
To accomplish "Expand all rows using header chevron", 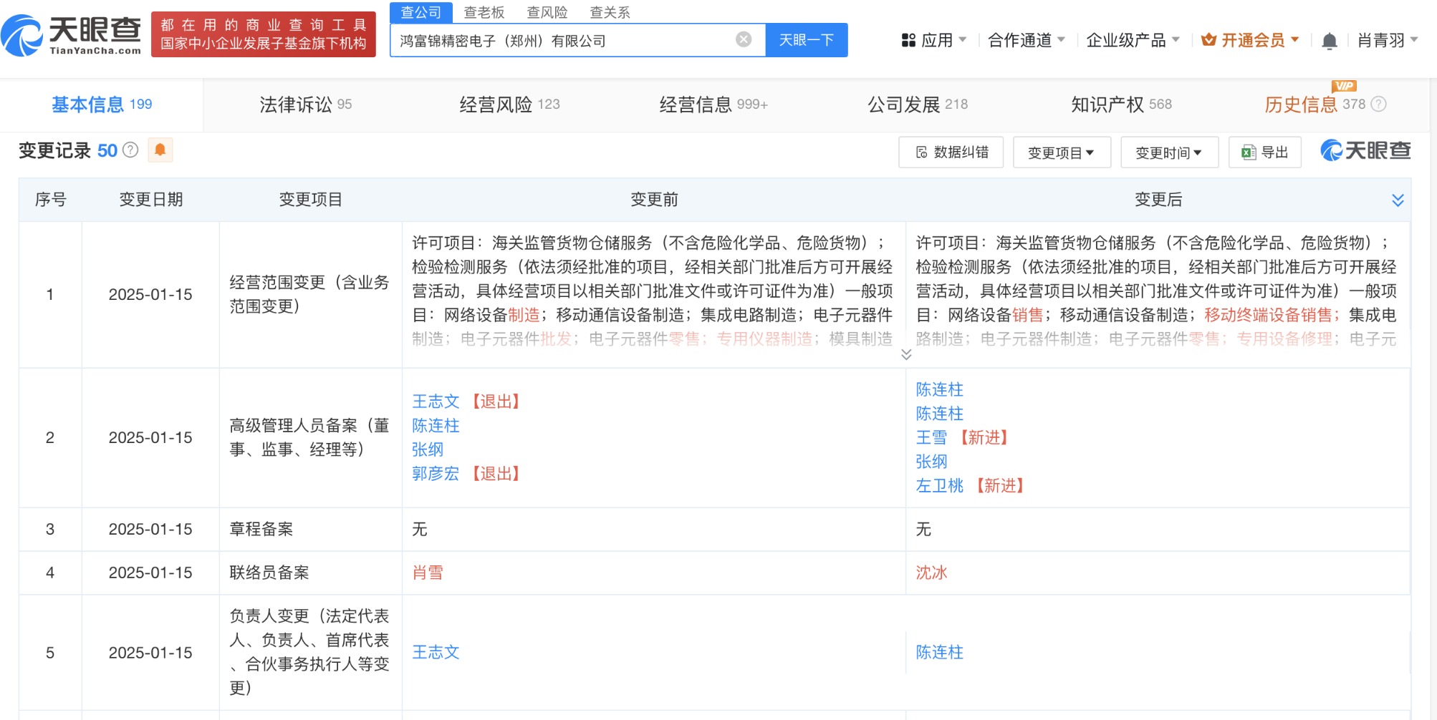I will (1397, 200).
